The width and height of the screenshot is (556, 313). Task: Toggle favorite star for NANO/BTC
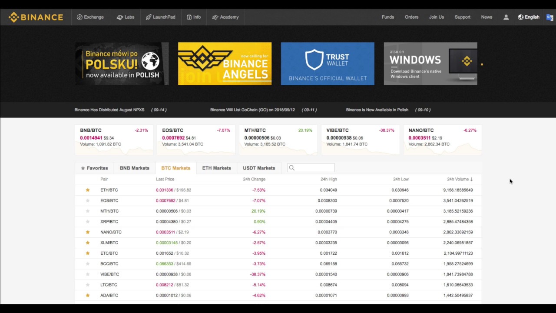click(88, 232)
